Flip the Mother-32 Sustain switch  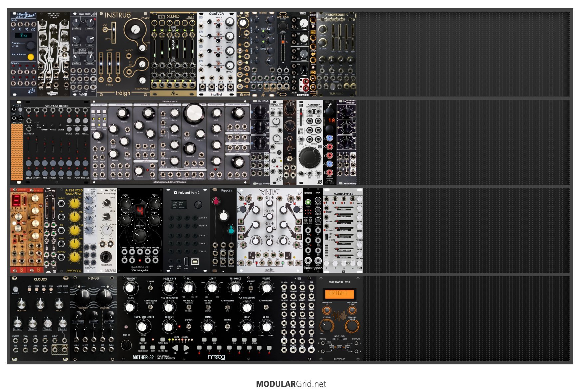[227, 326]
